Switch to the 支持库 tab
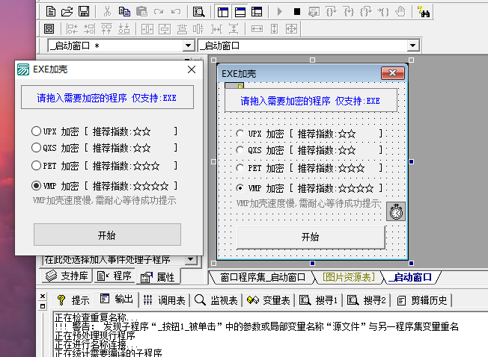This screenshot has width=488, height=357. pos(66,276)
